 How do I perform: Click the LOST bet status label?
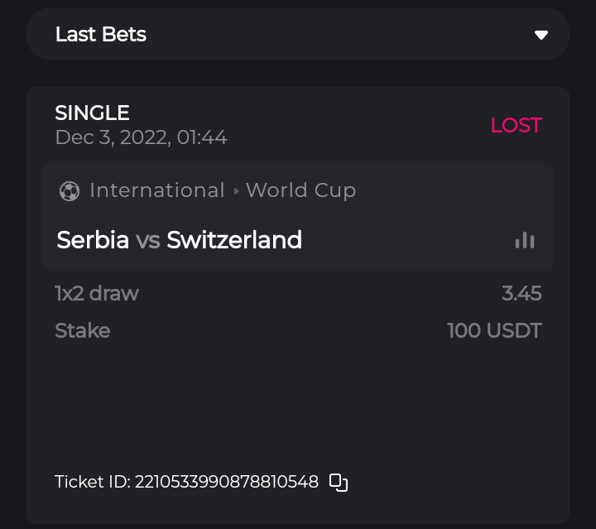pos(516,125)
